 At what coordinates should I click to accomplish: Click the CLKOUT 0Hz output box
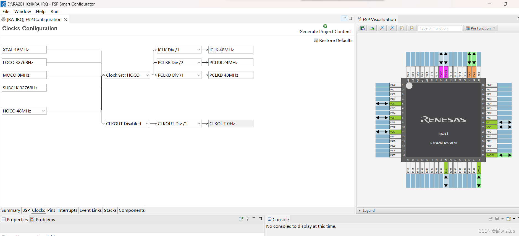[231, 124]
